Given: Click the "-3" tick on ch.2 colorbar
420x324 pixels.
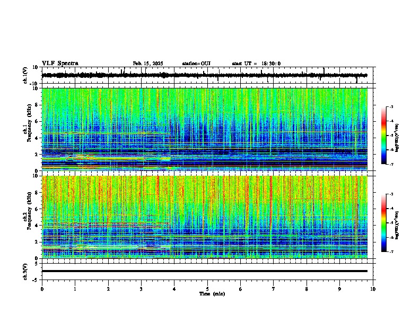Looking at the screenshot, I should 391,194.
